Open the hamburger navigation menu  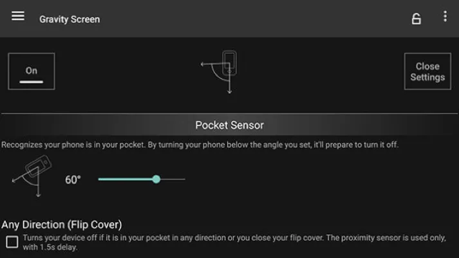(18, 17)
